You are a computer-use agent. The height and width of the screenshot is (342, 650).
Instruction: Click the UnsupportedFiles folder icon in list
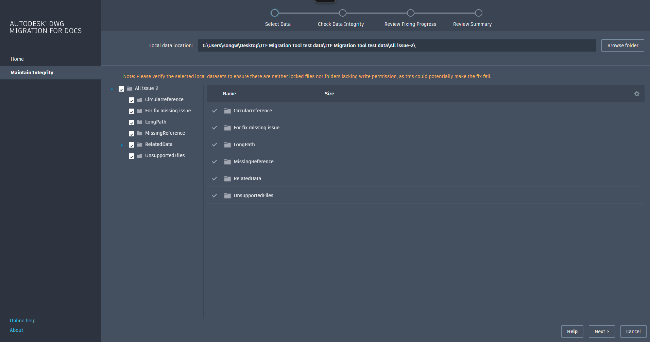coord(227,195)
